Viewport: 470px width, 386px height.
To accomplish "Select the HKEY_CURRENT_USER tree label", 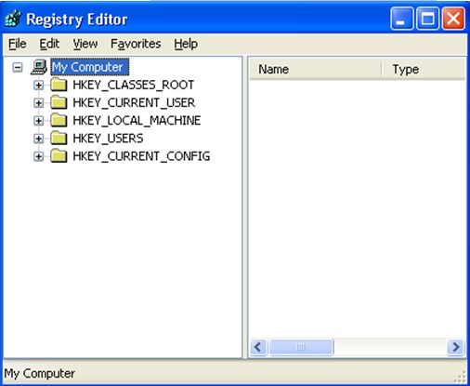I will tap(134, 102).
